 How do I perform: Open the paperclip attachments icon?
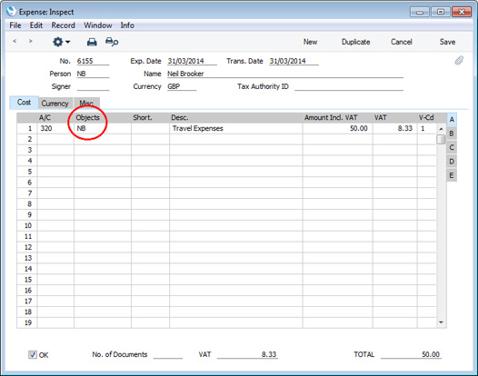pos(459,60)
